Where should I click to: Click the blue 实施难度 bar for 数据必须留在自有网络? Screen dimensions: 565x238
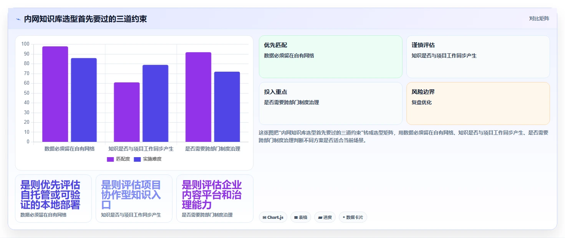pyautogui.click(x=84, y=100)
